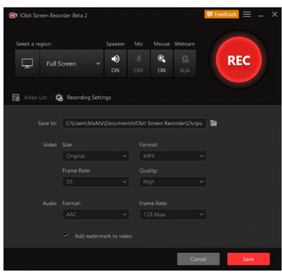The height and width of the screenshot is (274, 282).
Task: Uncheck Add watermark to video
Action: pos(65,236)
